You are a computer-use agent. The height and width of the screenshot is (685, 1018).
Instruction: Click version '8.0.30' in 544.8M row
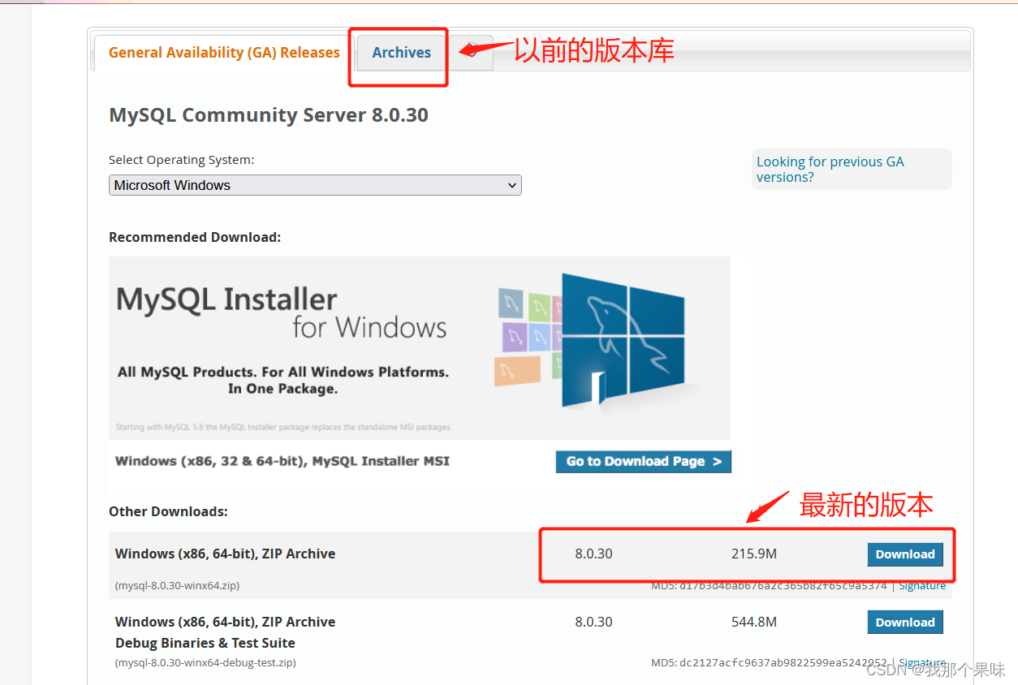[593, 622]
